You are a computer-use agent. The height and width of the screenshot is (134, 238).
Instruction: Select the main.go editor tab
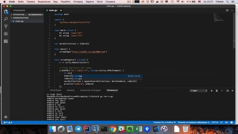tap(53, 10)
